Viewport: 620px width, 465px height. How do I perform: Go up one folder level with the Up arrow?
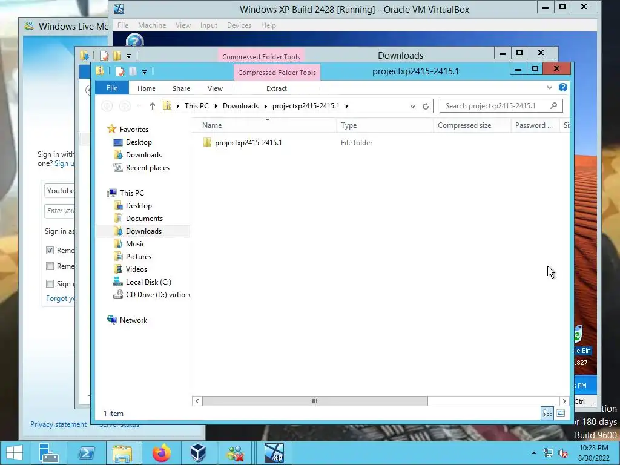pyautogui.click(x=152, y=106)
